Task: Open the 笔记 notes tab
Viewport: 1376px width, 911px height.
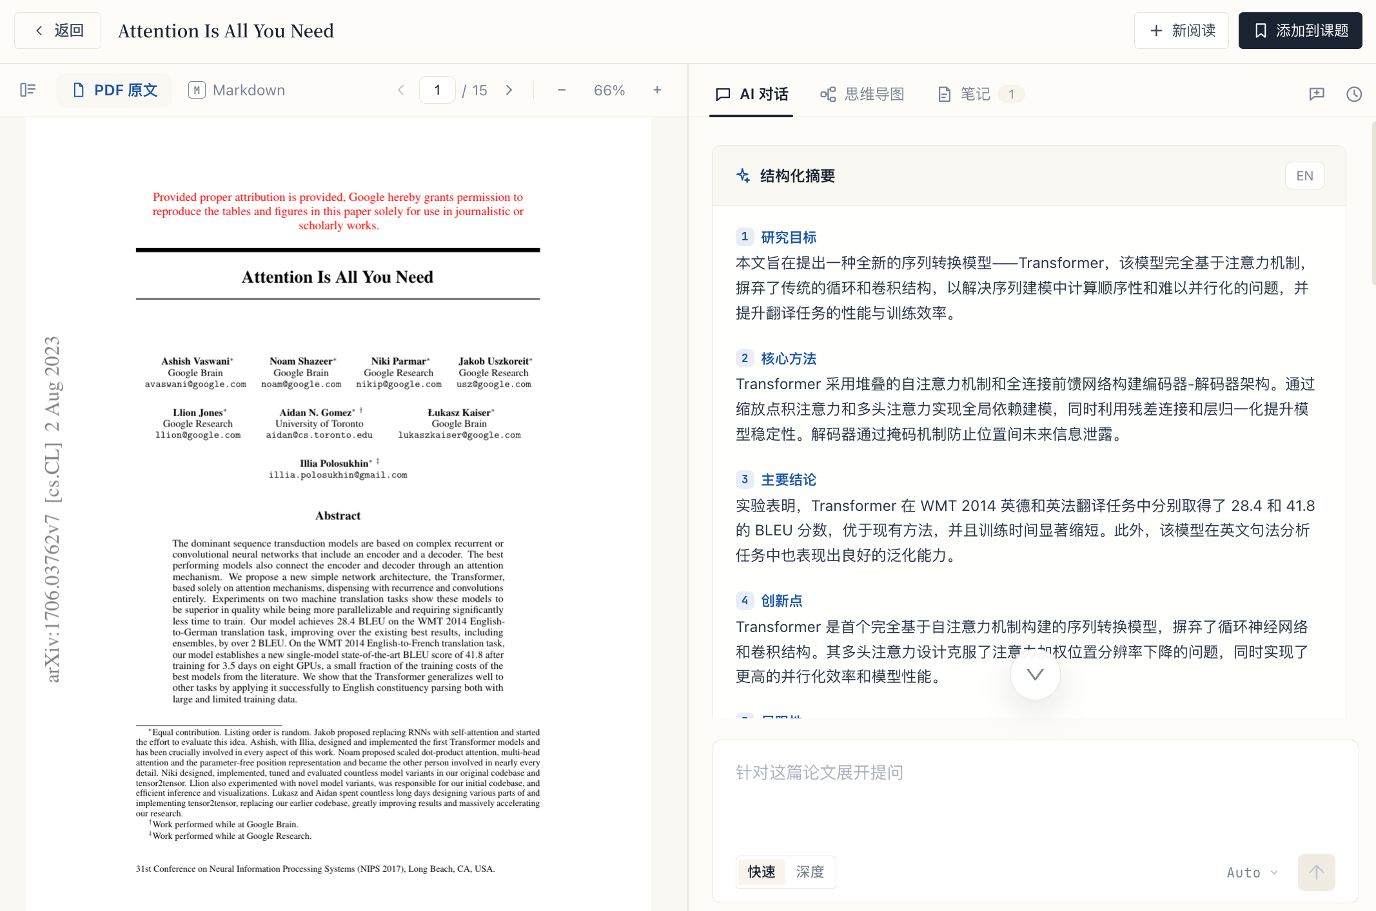Action: tap(980, 94)
